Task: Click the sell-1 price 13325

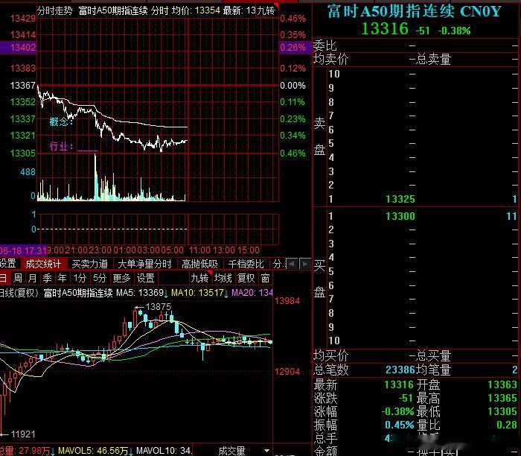Action: coord(400,199)
